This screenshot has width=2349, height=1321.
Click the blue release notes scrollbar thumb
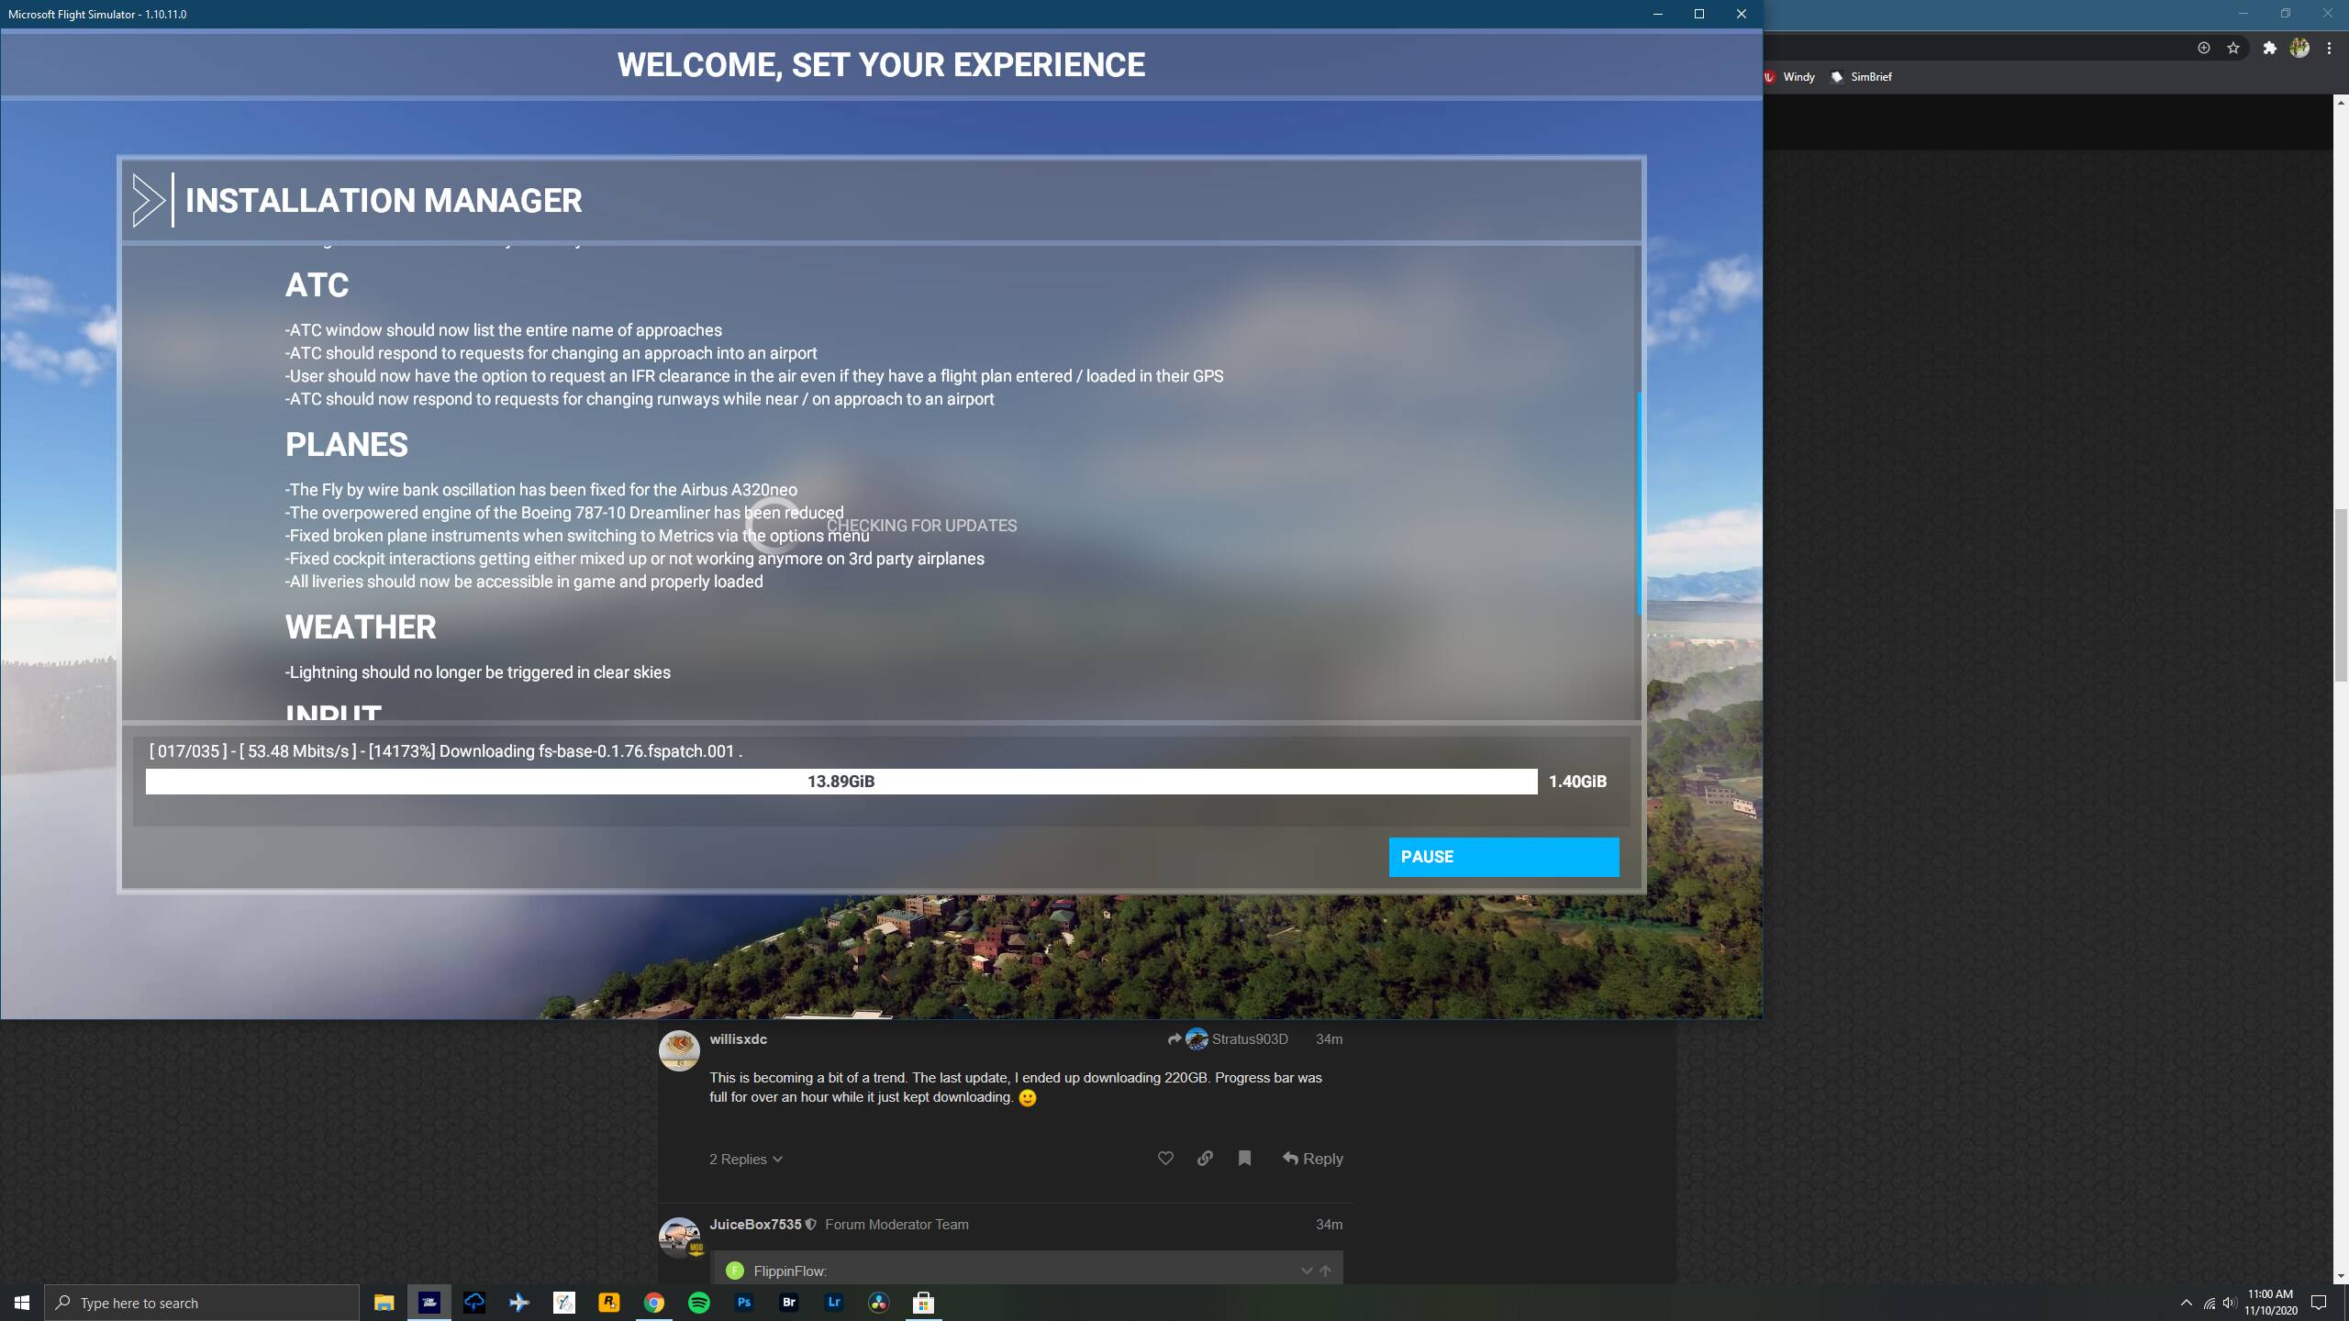coord(1639,503)
